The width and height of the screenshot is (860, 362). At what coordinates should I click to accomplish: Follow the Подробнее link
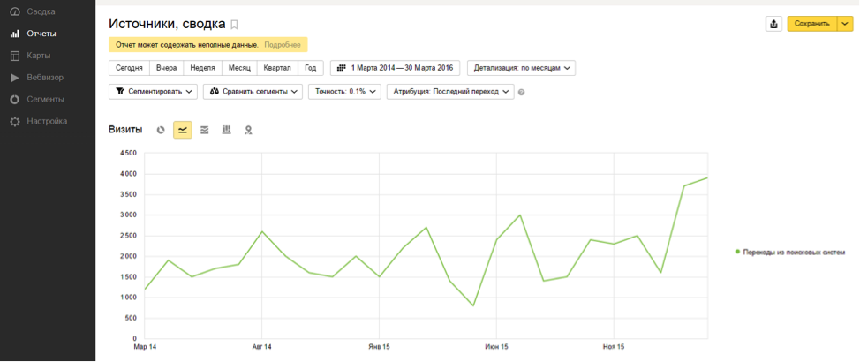point(283,45)
